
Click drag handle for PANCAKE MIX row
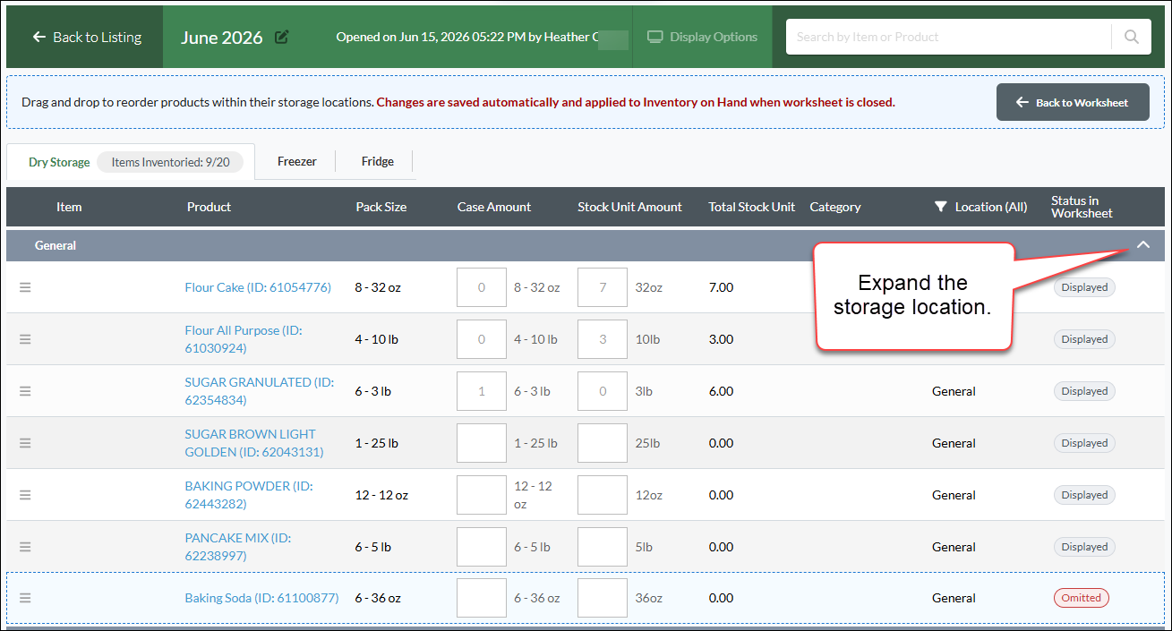(25, 547)
